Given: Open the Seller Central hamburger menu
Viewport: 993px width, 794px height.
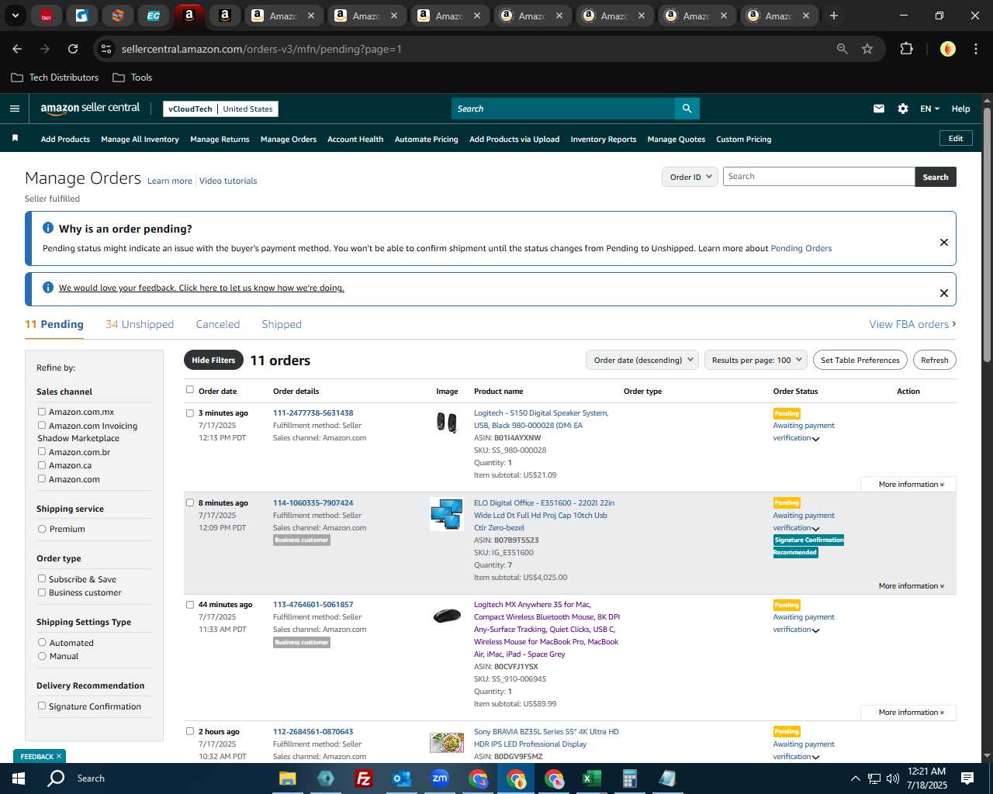Looking at the screenshot, I should pyautogui.click(x=14, y=109).
